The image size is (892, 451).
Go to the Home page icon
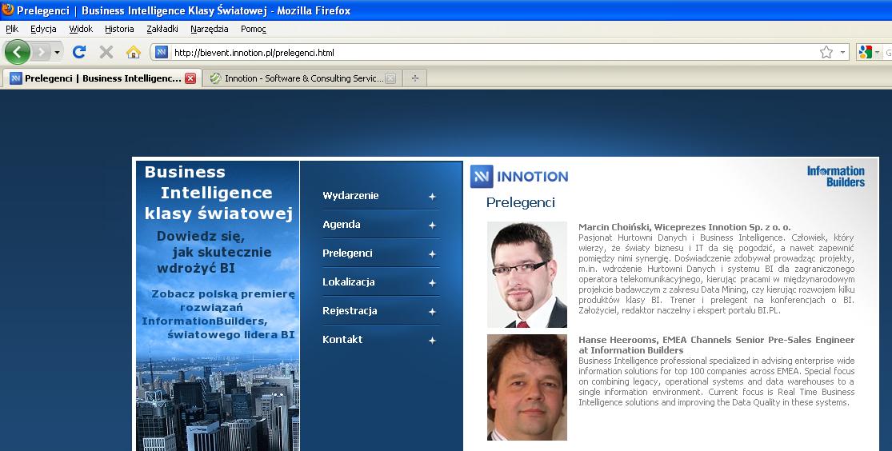(134, 52)
